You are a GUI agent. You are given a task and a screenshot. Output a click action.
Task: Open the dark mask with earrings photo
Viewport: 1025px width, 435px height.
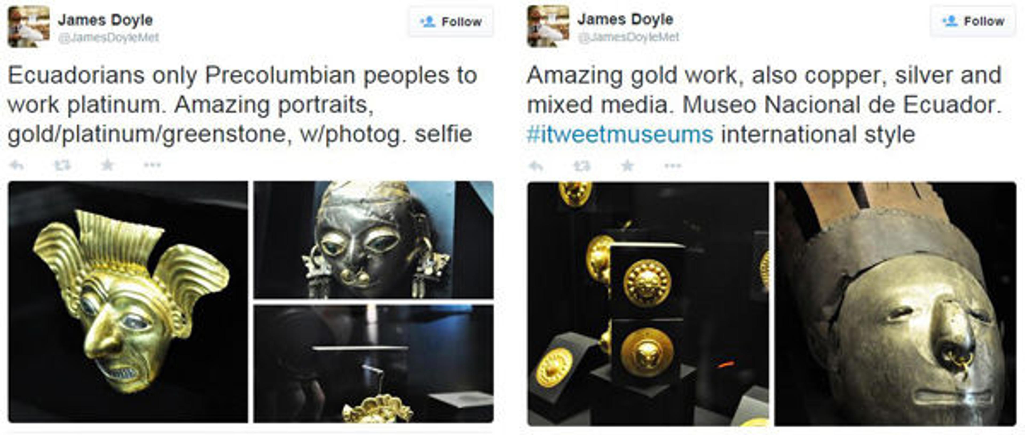pos(374,240)
